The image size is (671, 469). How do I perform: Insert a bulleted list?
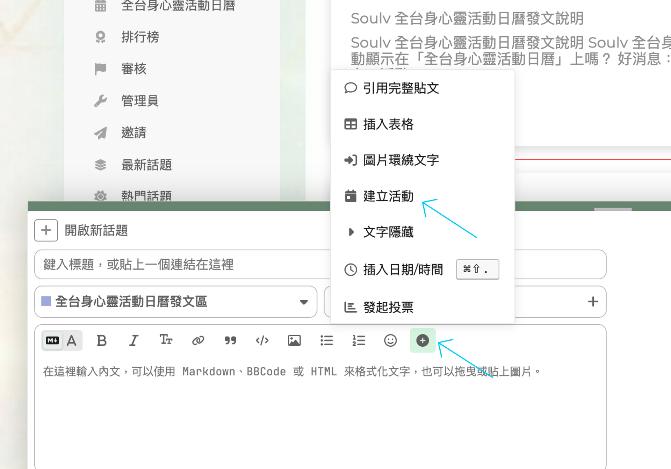pos(326,340)
